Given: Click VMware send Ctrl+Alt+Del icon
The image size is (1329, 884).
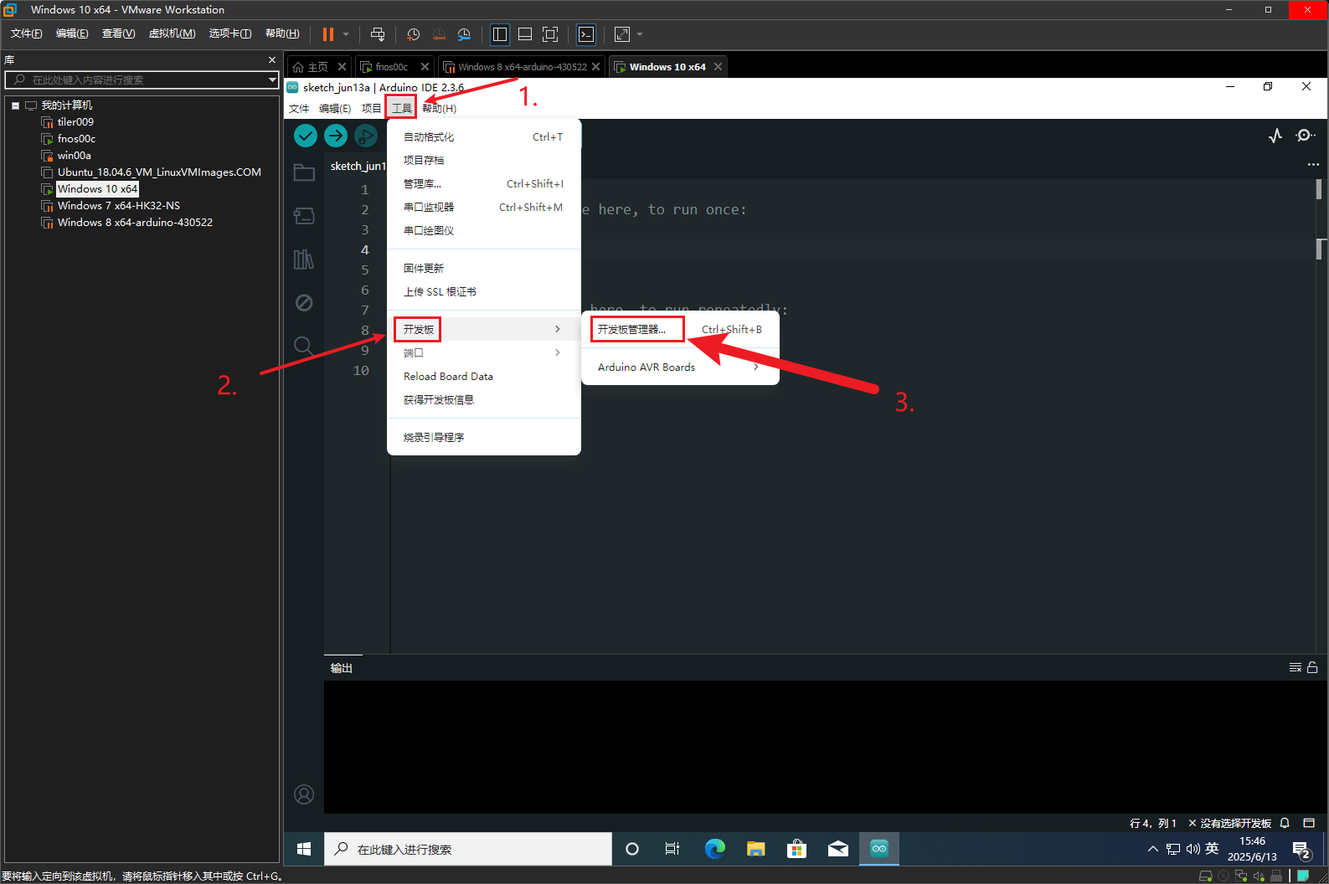Looking at the screenshot, I should pyautogui.click(x=378, y=34).
